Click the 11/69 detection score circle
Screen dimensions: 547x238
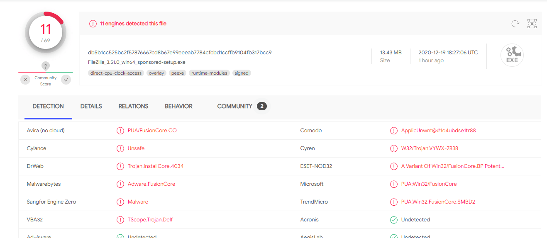point(45,33)
